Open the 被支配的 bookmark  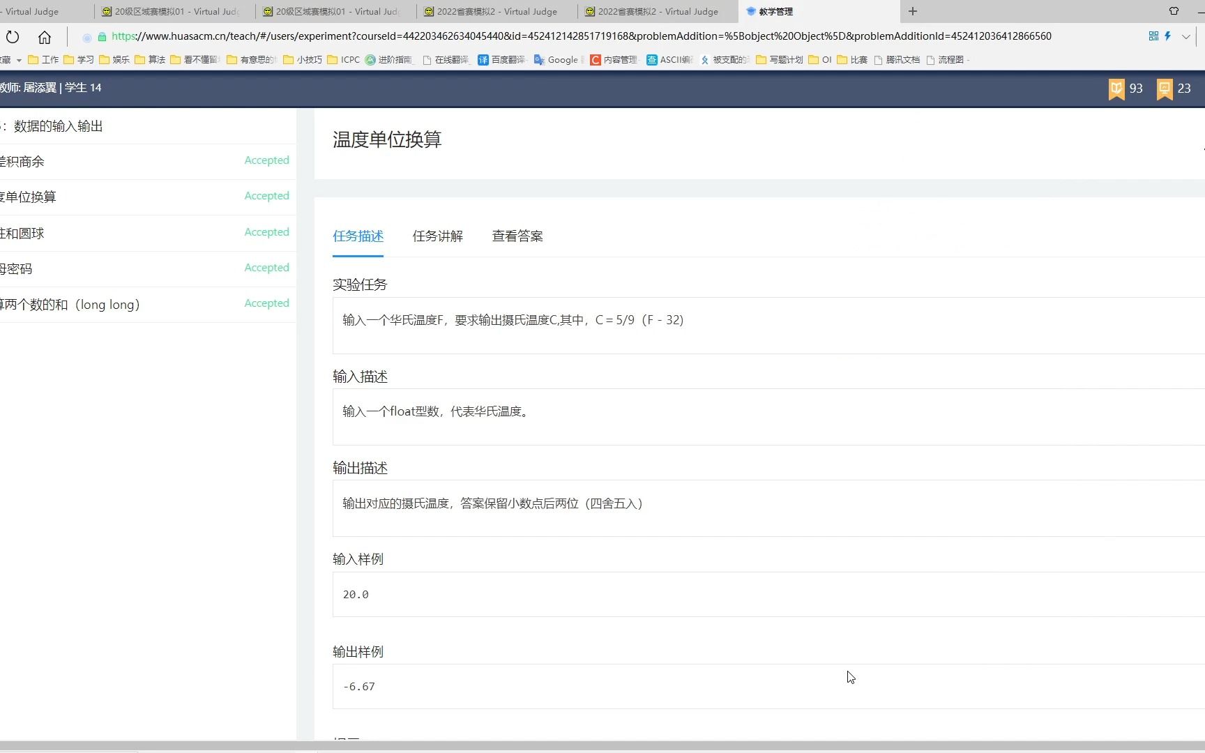[x=725, y=60]
